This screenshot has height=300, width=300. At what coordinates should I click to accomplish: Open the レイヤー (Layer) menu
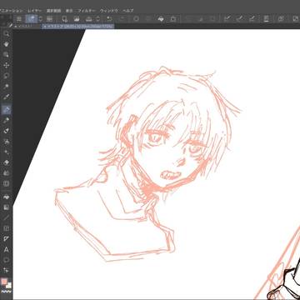(34, 11)
